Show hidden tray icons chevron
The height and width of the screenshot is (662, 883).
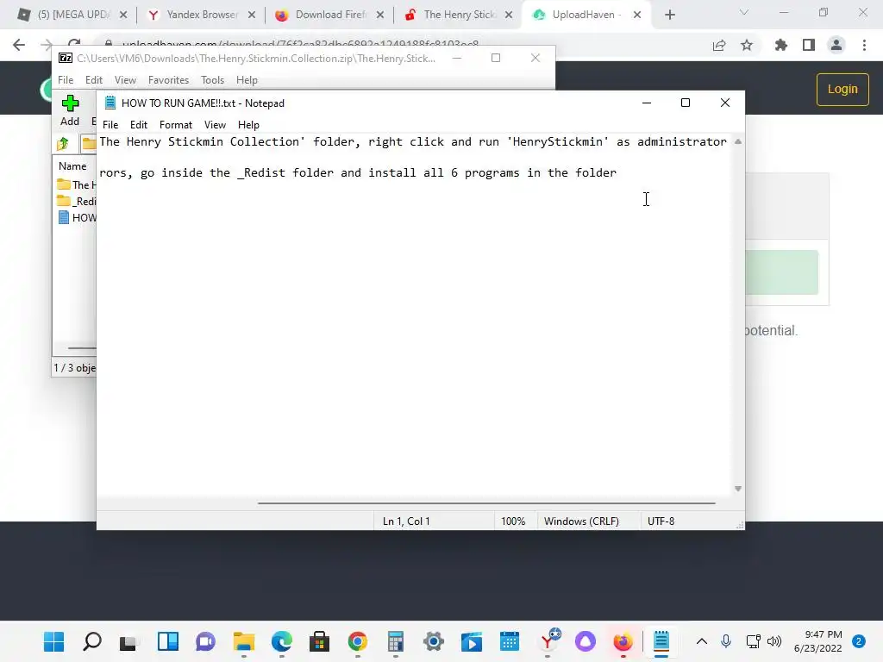[702, 641]
